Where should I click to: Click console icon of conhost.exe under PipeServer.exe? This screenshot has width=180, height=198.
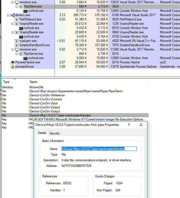click(25, 58)
